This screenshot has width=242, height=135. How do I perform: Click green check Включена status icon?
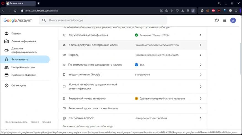(x=136, y=35)
